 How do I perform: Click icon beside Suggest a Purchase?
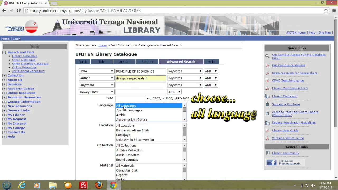[x=267, y=104]
